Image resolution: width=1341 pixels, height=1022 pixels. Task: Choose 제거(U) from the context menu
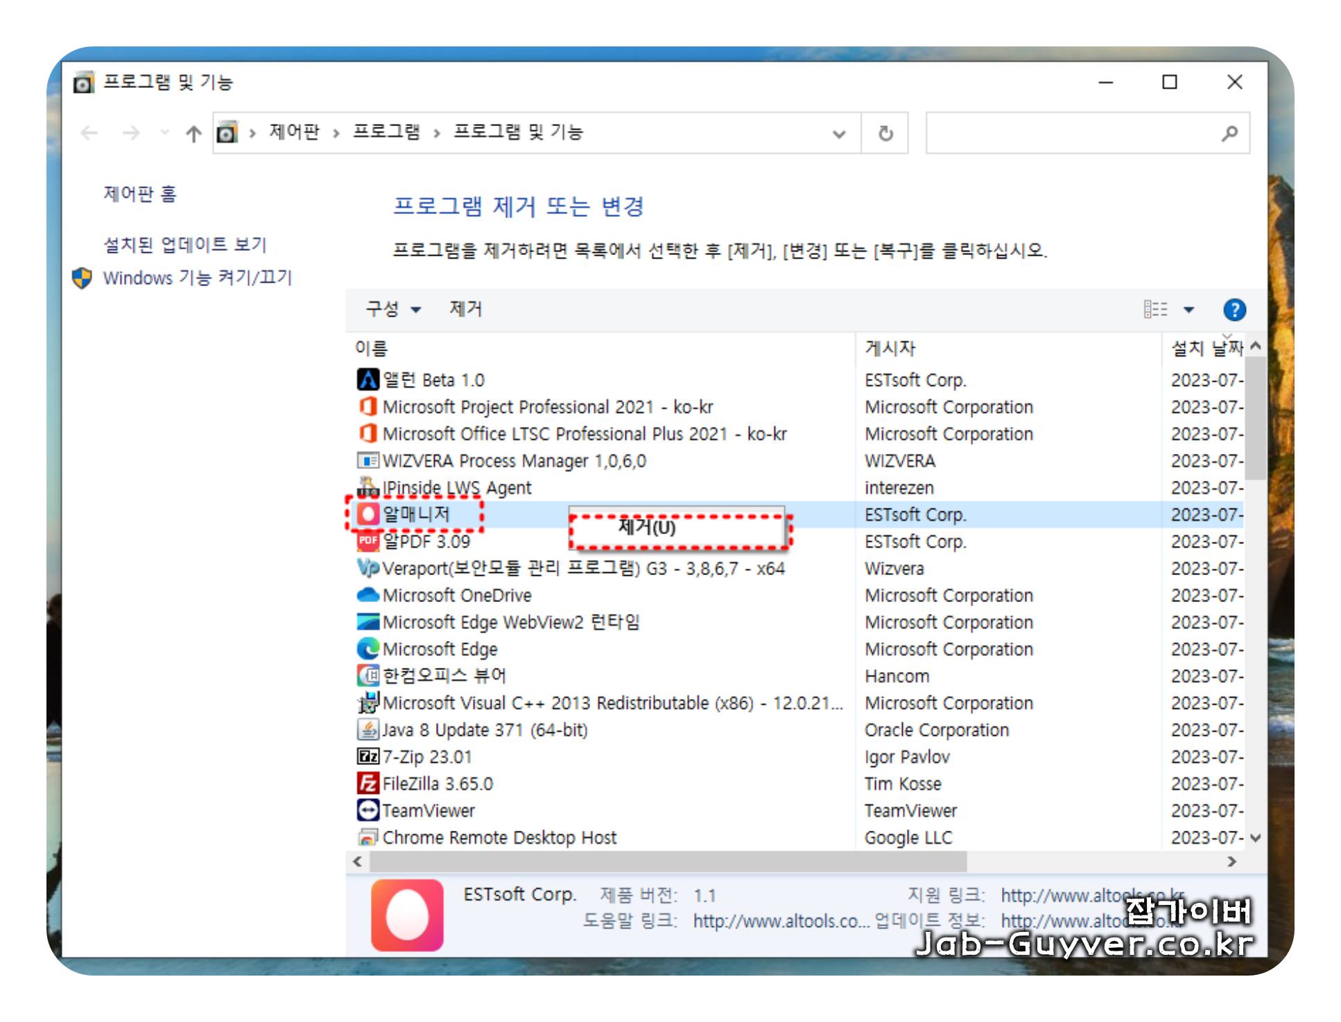[646, 528]
